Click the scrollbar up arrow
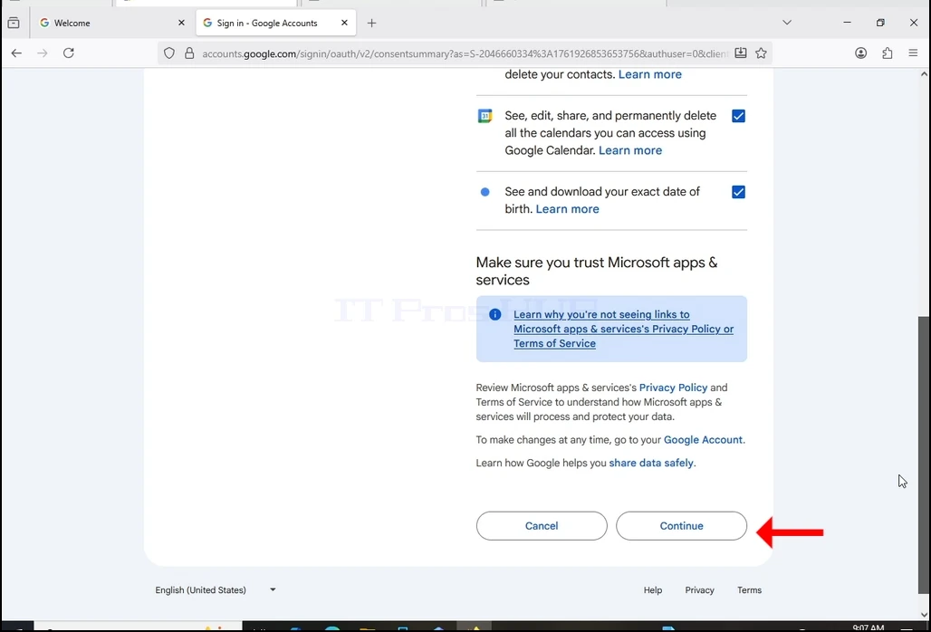Image resolution: width=931 pixels, height=632 pixels. [924, 74]
